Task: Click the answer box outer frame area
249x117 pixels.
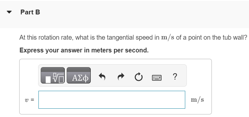Action: pos(115,87)
